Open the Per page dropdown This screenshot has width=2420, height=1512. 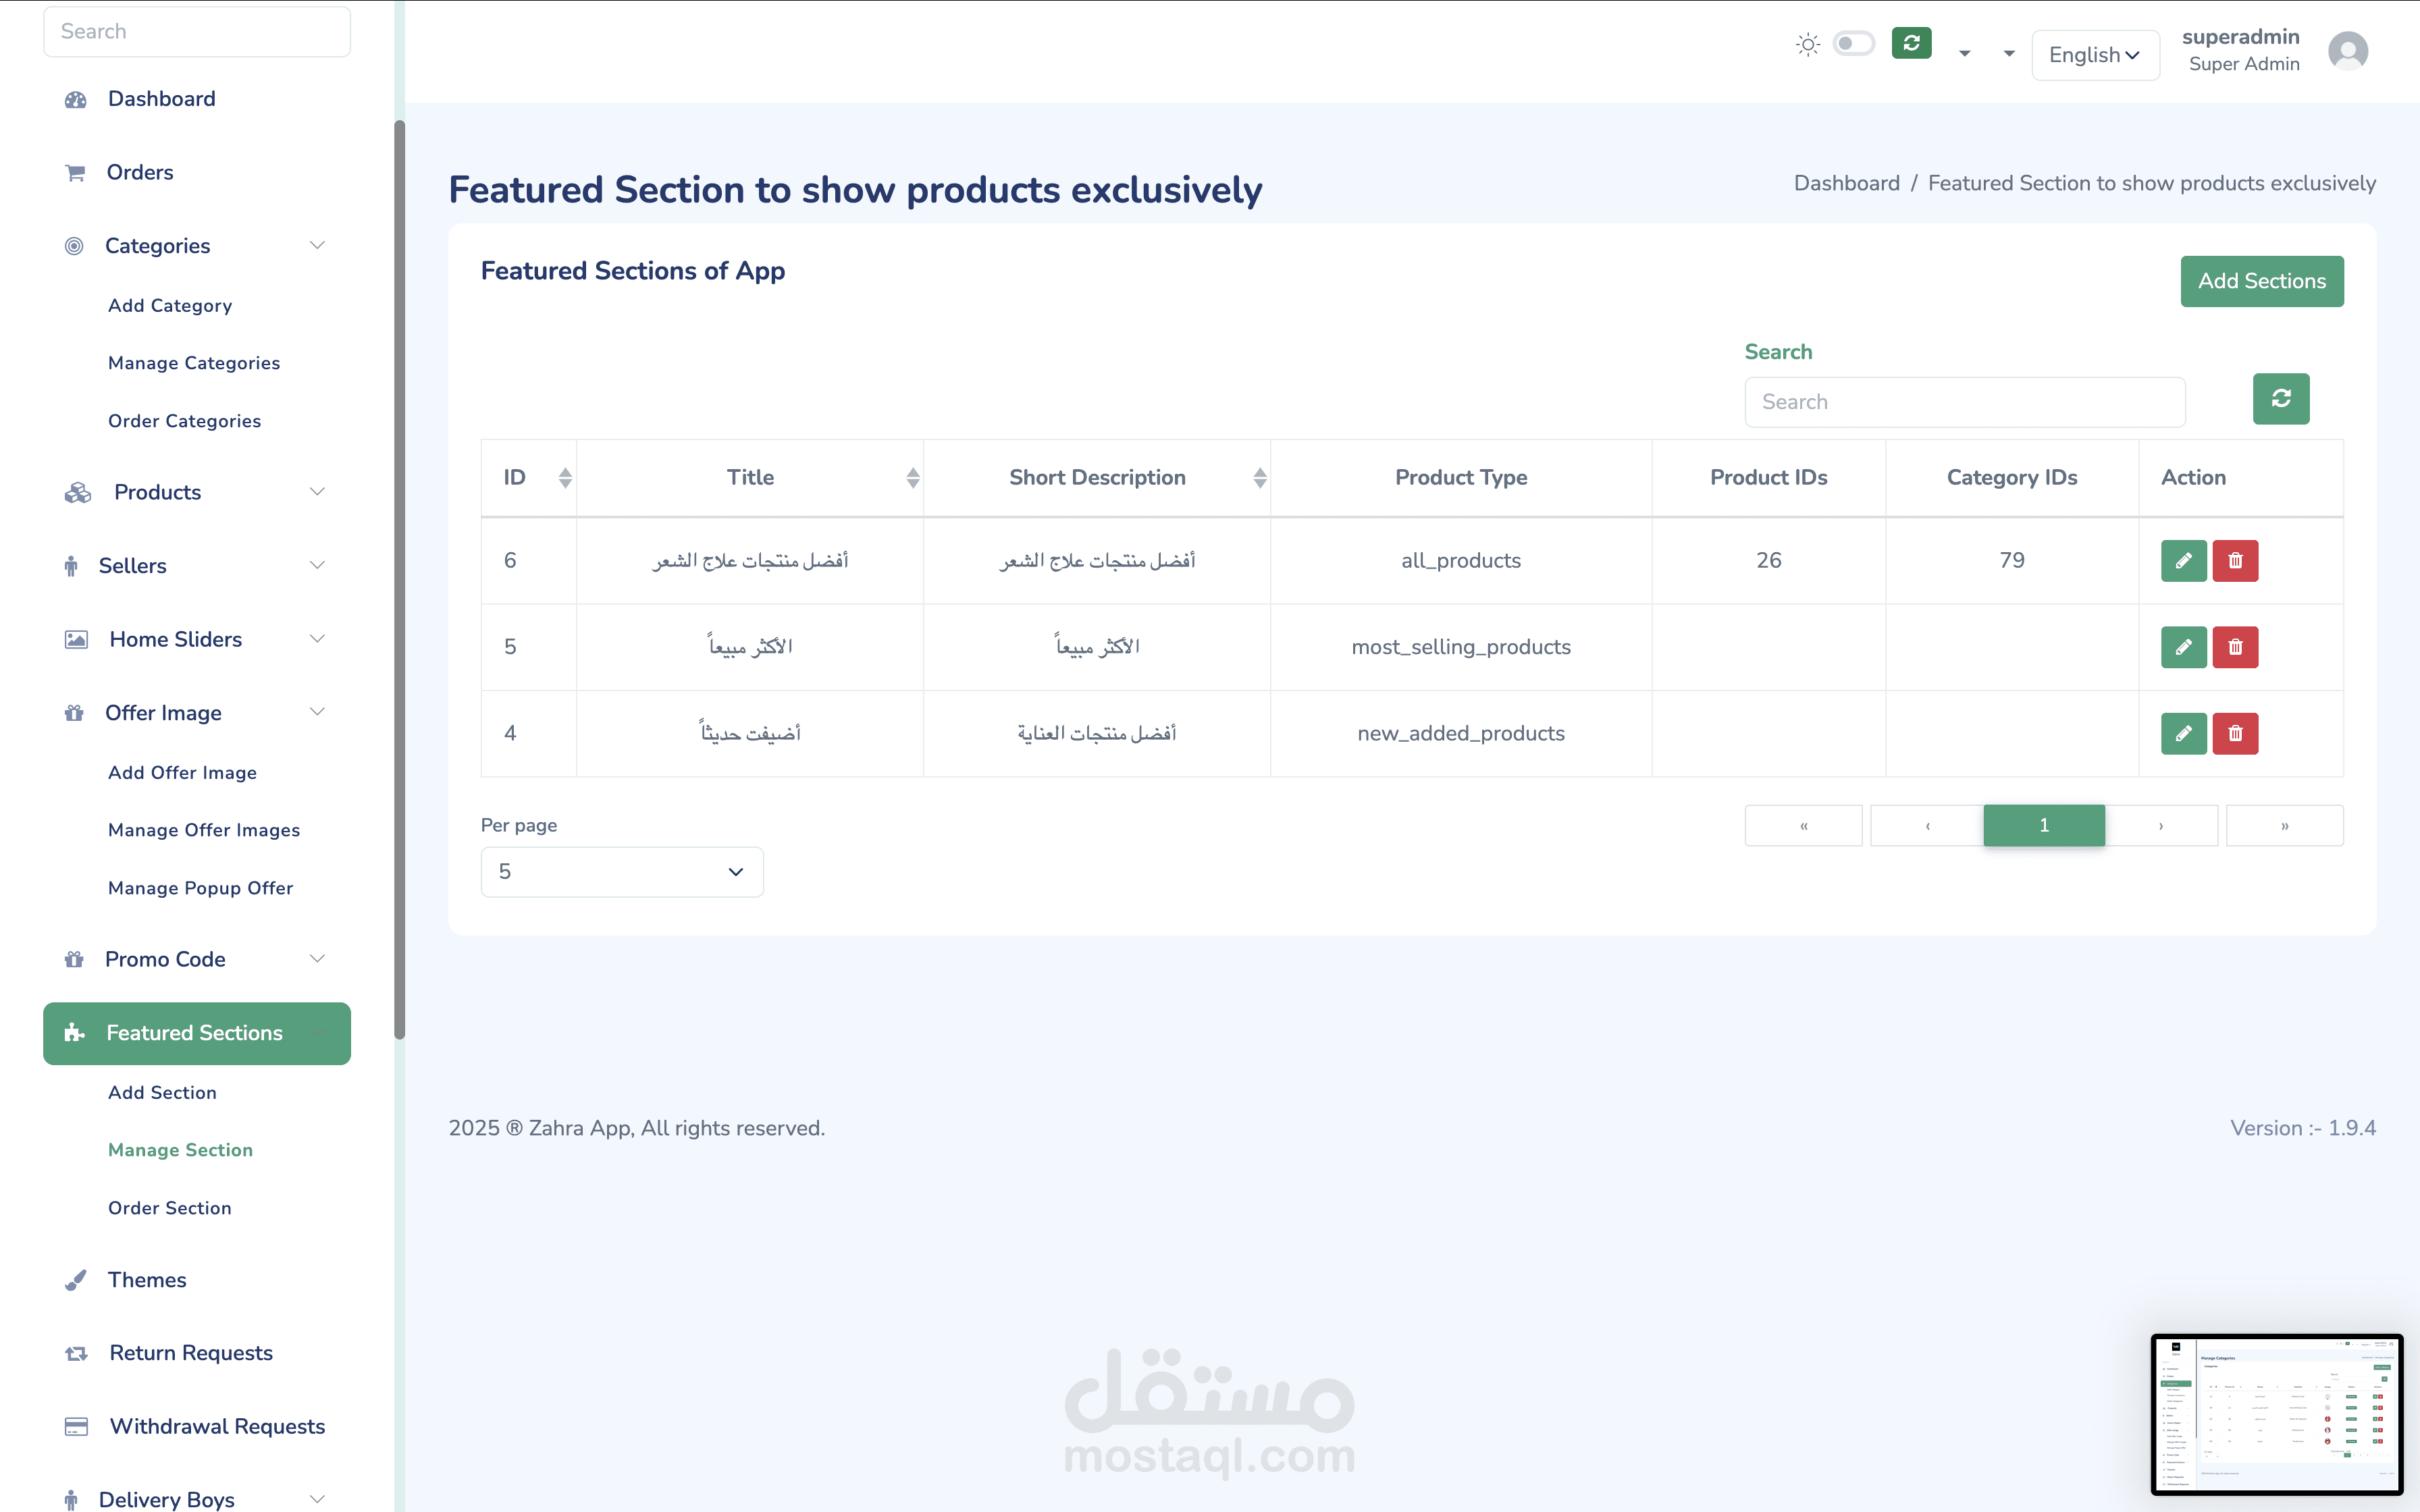pyautogui.click(x=622, y=872)
